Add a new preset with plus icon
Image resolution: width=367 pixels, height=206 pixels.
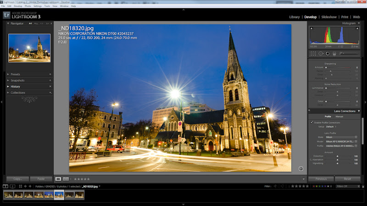(50, 74)
